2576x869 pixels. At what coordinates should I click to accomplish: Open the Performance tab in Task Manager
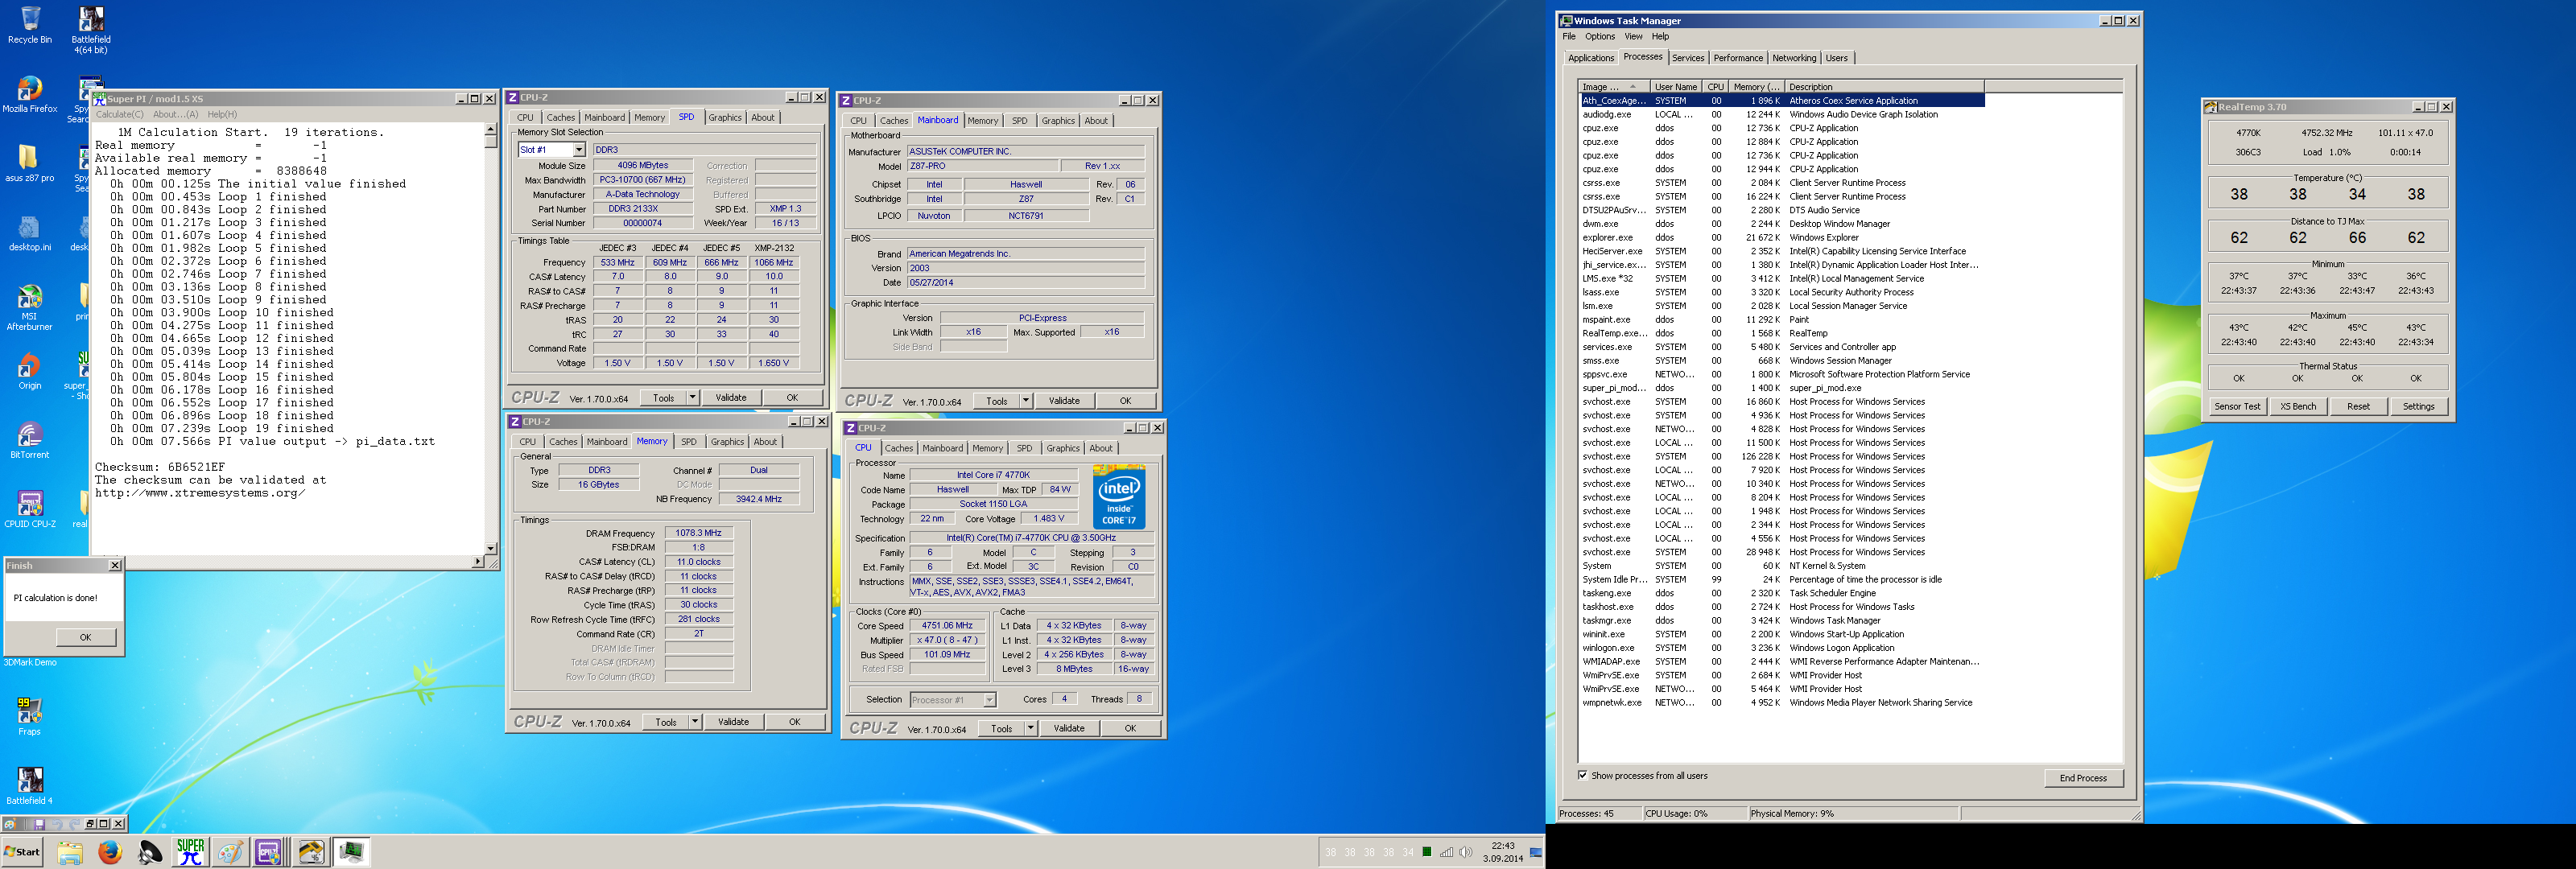(1738, 58)
